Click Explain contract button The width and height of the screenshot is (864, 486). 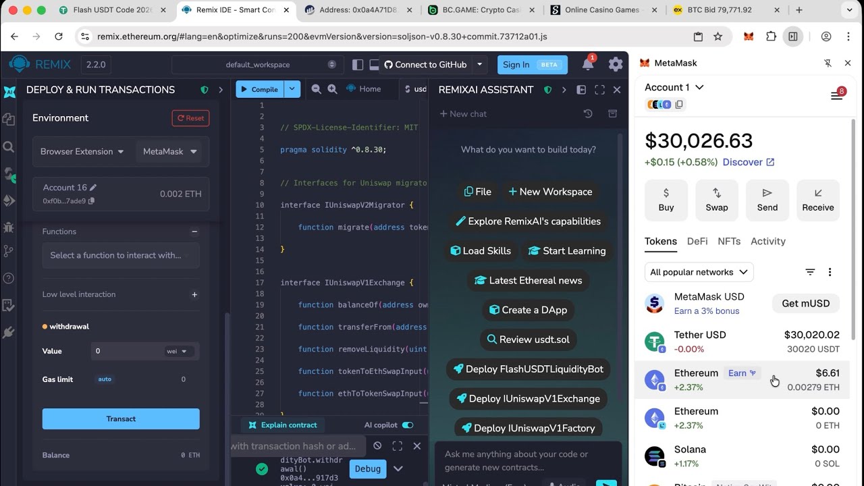pyautogui.click(x=282, y=425)
